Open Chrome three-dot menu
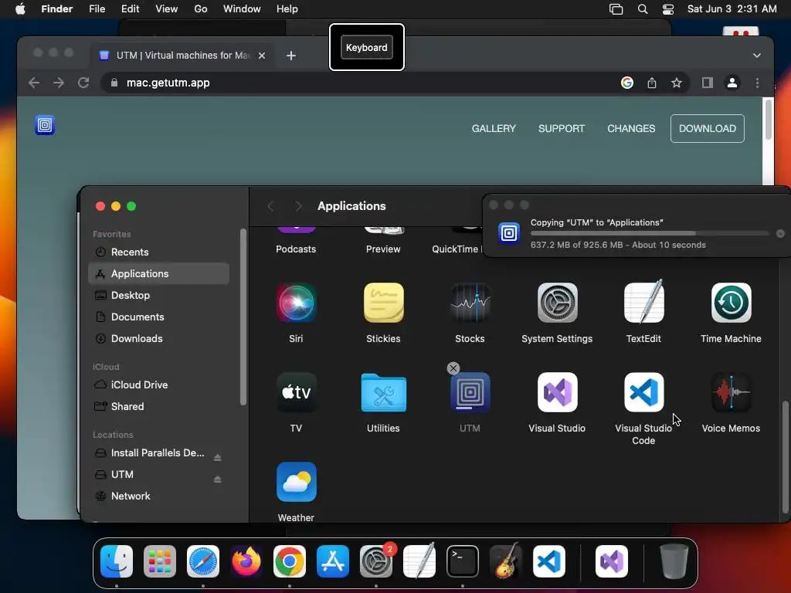 pyautogui.click(x=757, y=83)
